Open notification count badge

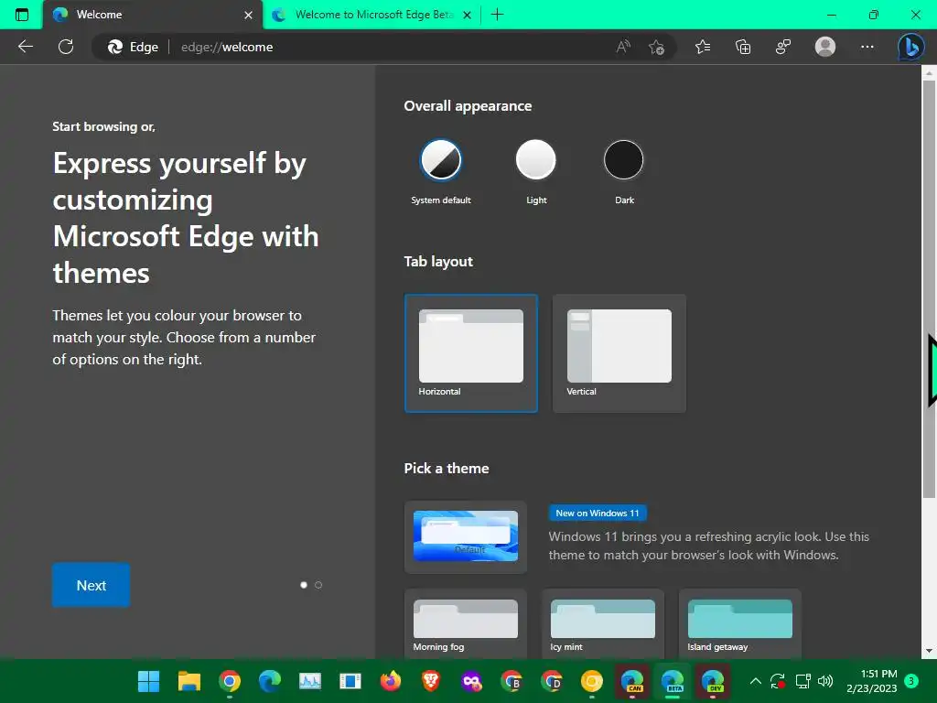point(911,681)
